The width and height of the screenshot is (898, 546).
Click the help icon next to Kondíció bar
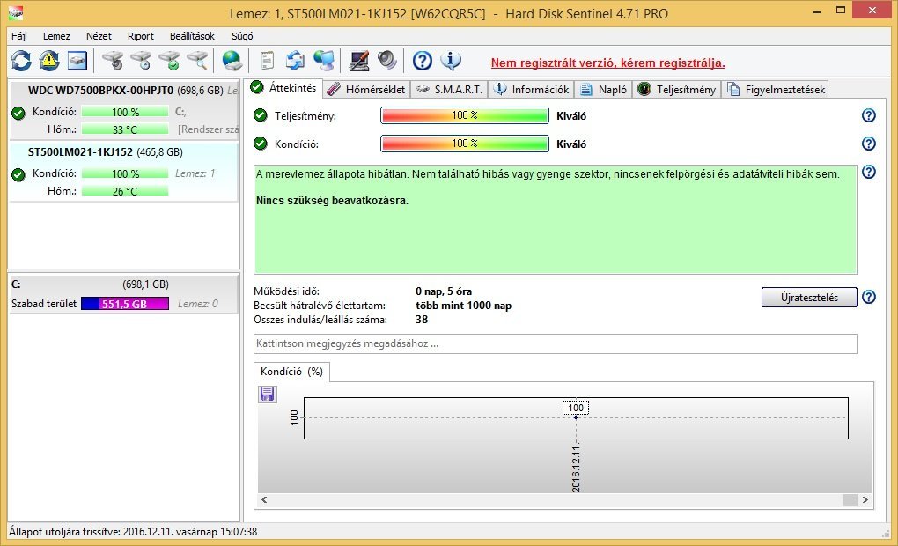coord(869,144)
